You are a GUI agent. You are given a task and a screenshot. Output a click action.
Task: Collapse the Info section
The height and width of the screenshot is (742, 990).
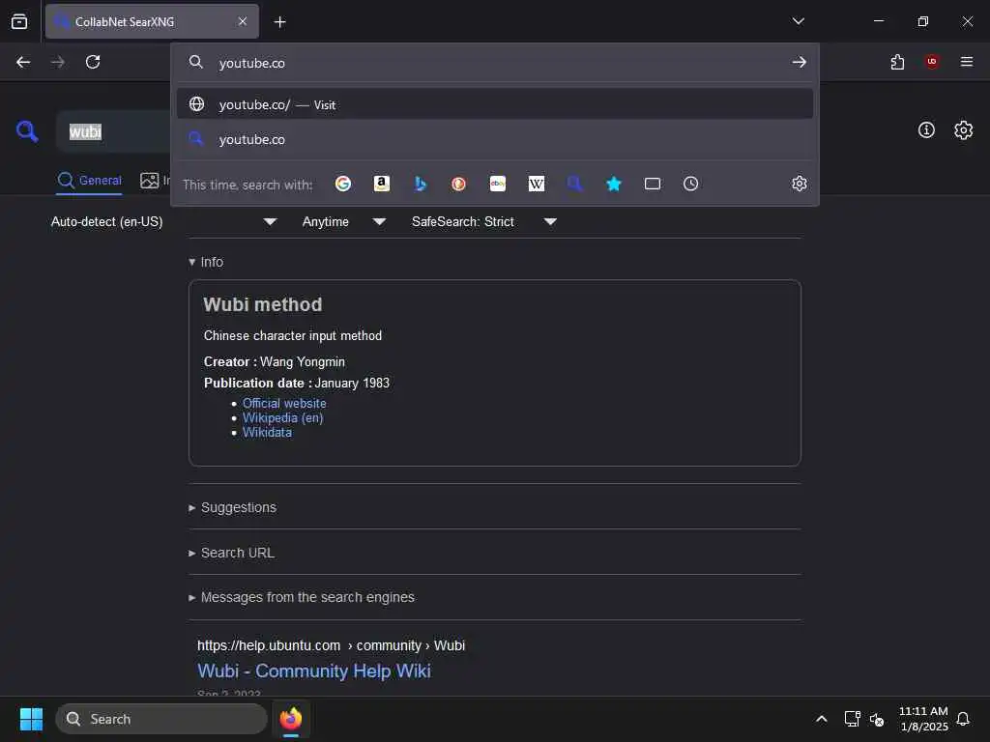tap(206, 262)
